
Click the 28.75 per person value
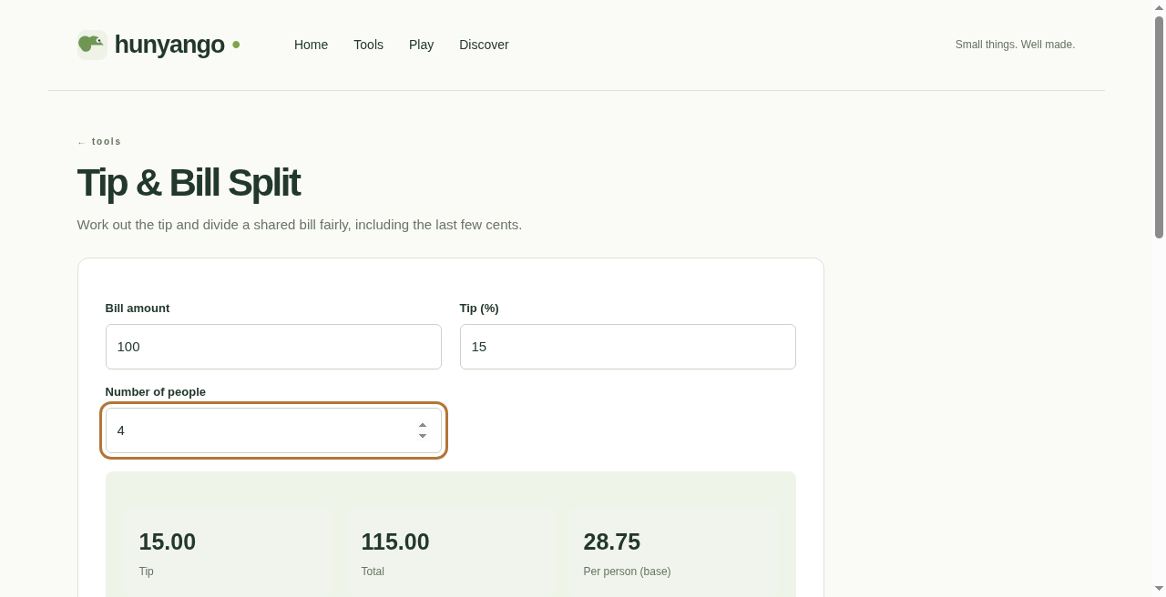coord(612,542)
